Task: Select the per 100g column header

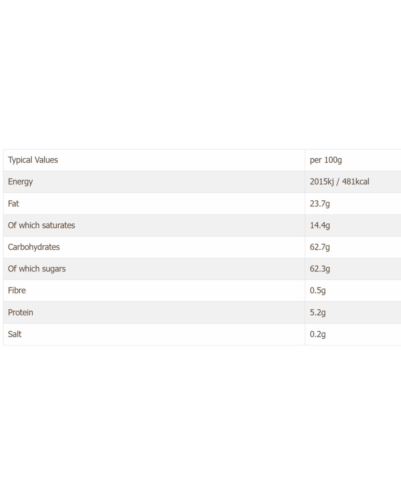Action: [326, 160]
